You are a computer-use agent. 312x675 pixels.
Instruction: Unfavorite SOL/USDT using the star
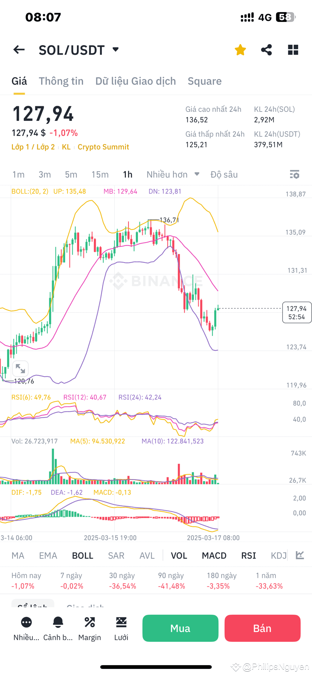point(240,49)
